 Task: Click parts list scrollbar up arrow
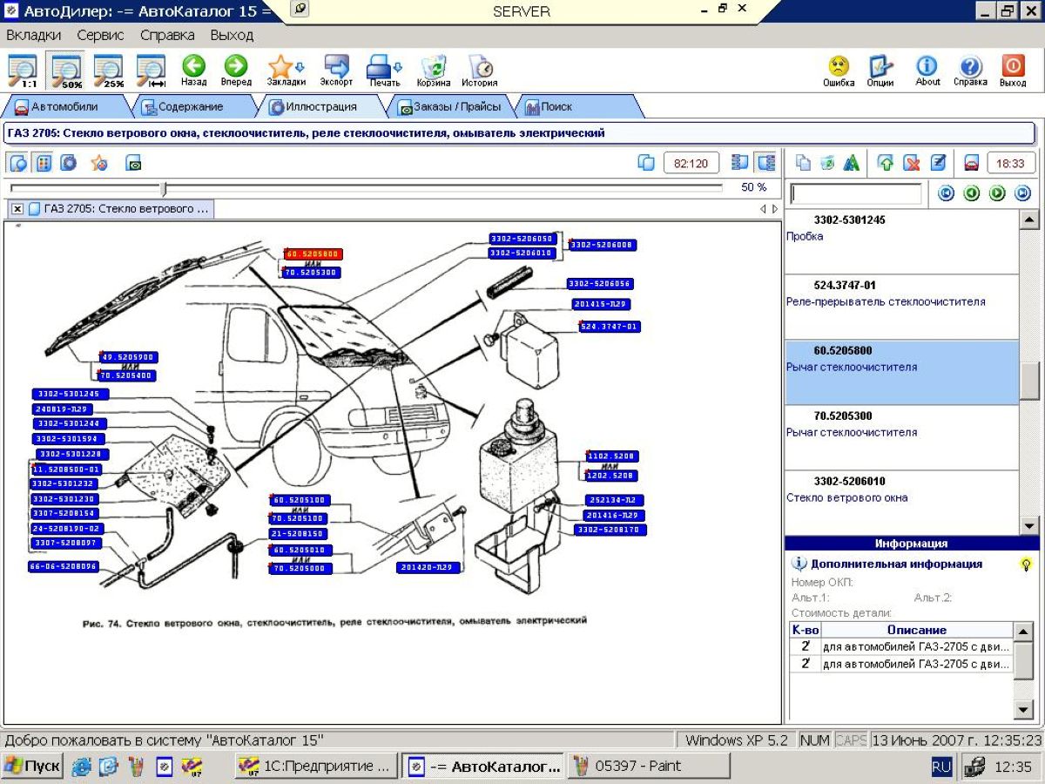1028,220
